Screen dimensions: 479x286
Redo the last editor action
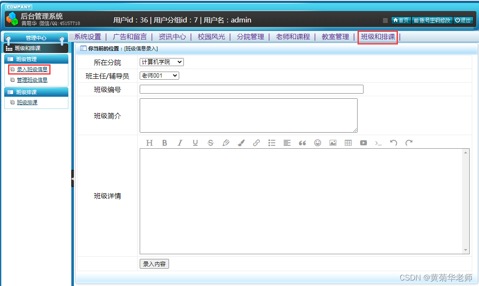coord(409,143)
